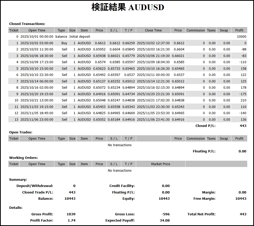Click the Open Trades section heading

(21, 132)
